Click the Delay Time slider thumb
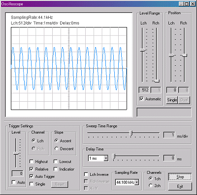The image size is (197, 195). (x=114, y=157)
